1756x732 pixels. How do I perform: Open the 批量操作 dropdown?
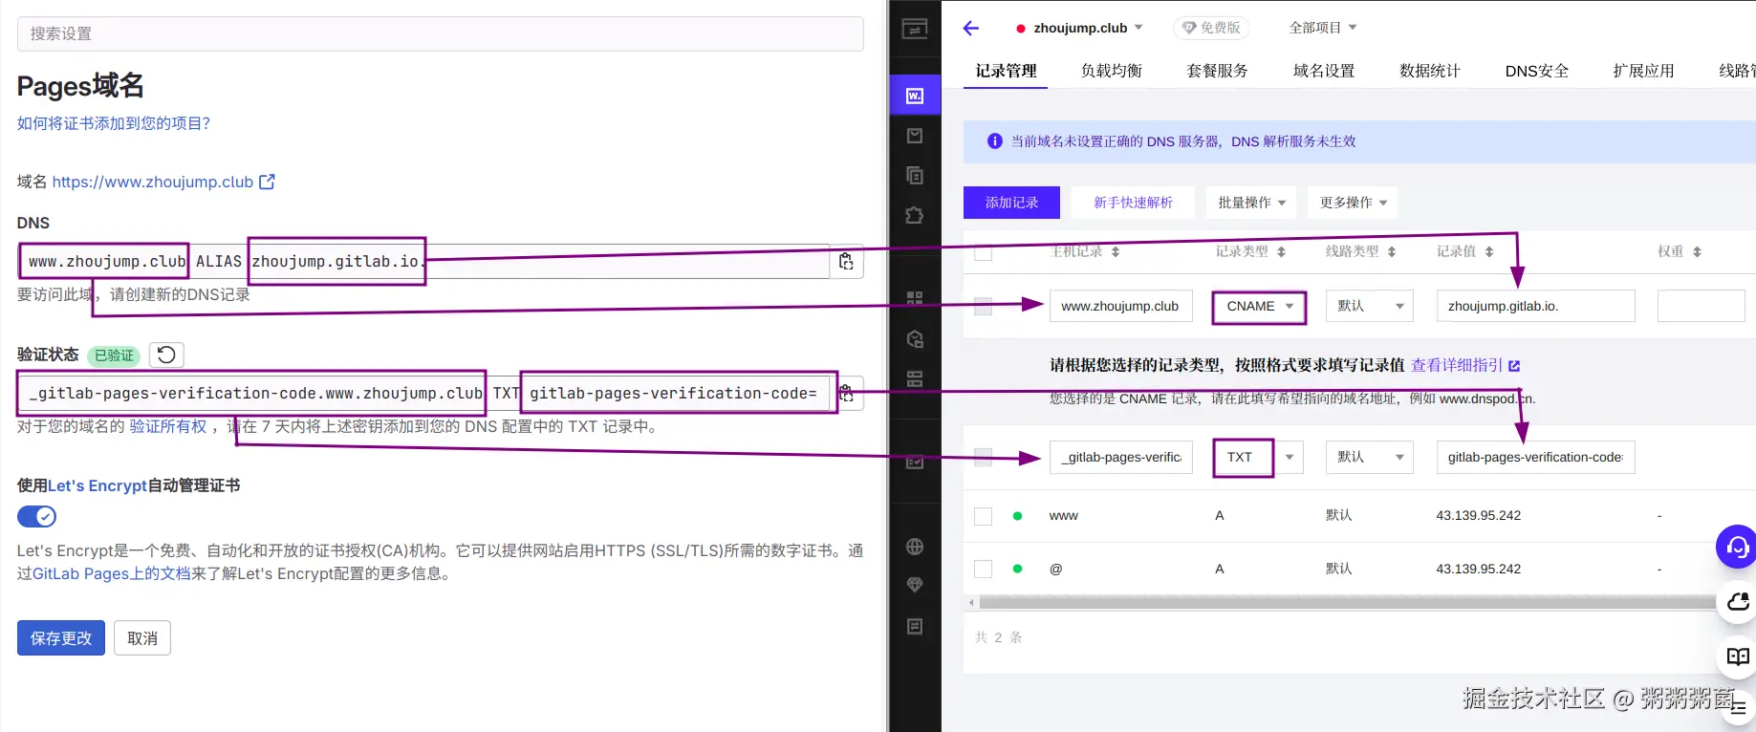pyautogui.click(x=1251, y=203)
